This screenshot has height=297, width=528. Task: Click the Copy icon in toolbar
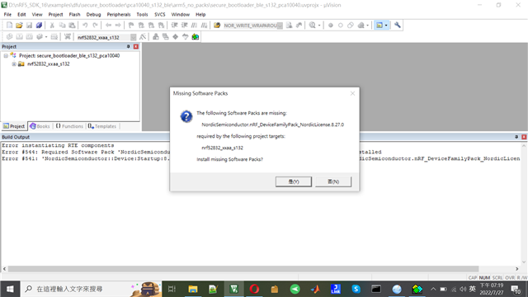tap(63, 26)
